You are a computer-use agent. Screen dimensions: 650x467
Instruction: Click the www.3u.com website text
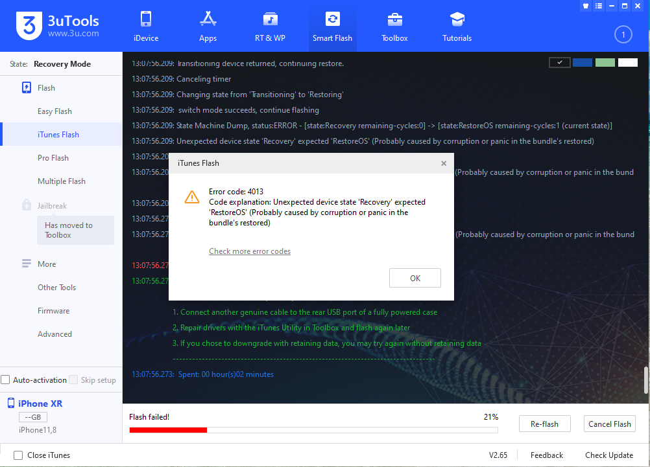73,33
